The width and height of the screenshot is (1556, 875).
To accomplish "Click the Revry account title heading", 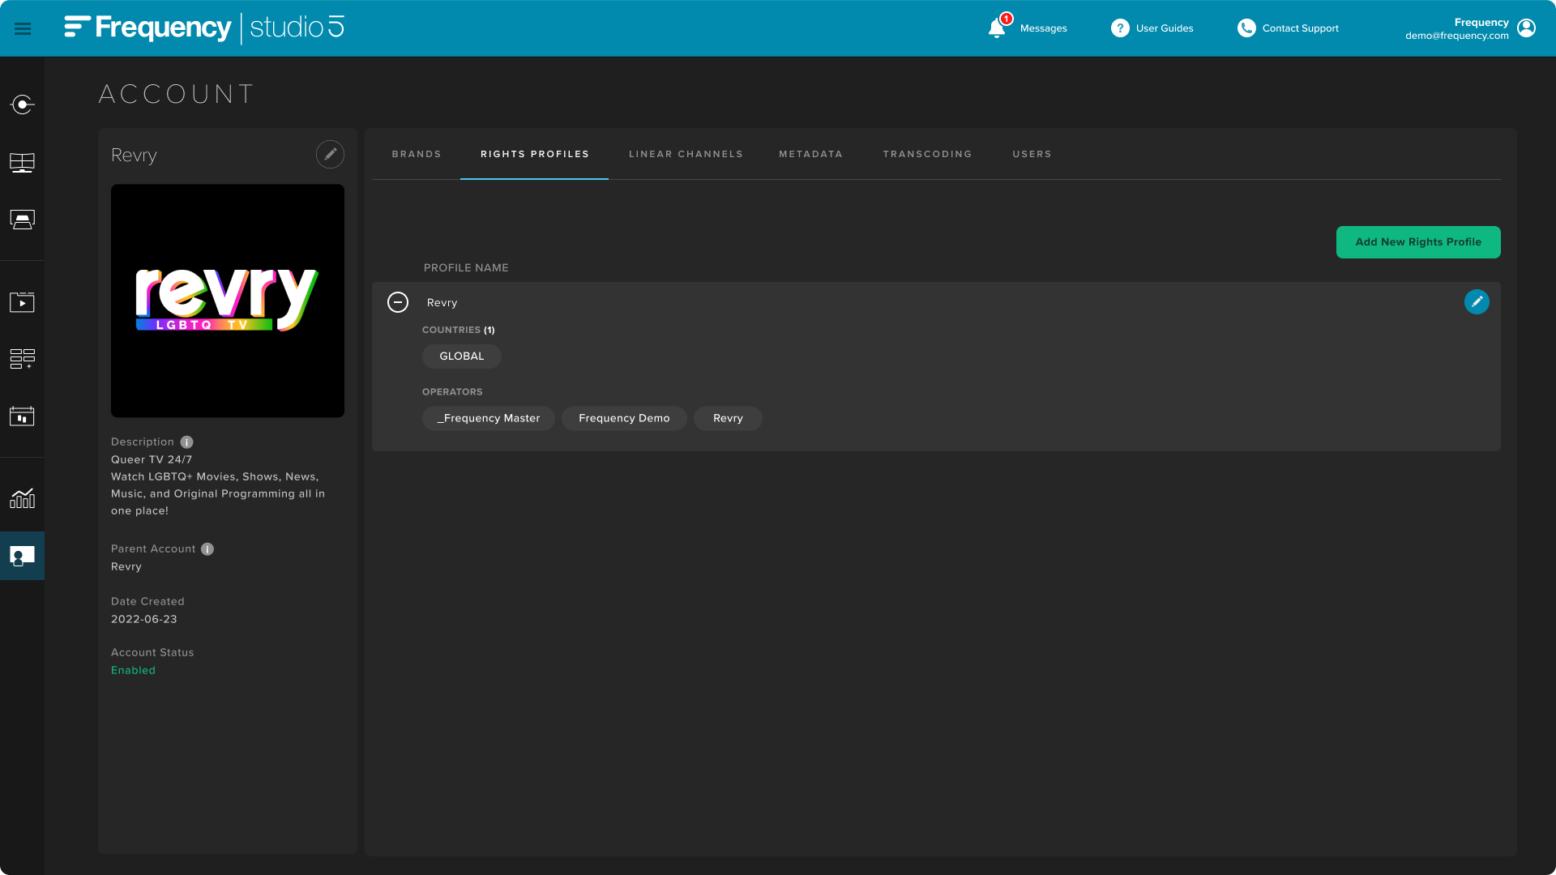I will (x=134, y=156).
